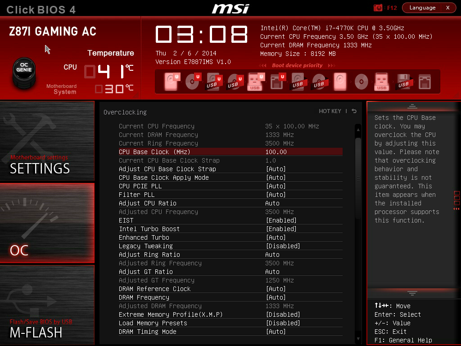
Task: Select the legacy USB CD/DVD boot icon
Action: (x=319, y=81)
